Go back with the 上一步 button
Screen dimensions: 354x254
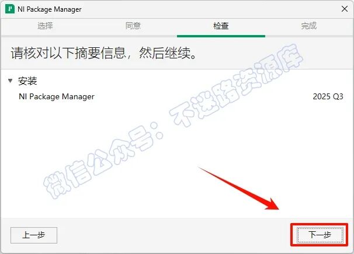click(x=34, y=235)
